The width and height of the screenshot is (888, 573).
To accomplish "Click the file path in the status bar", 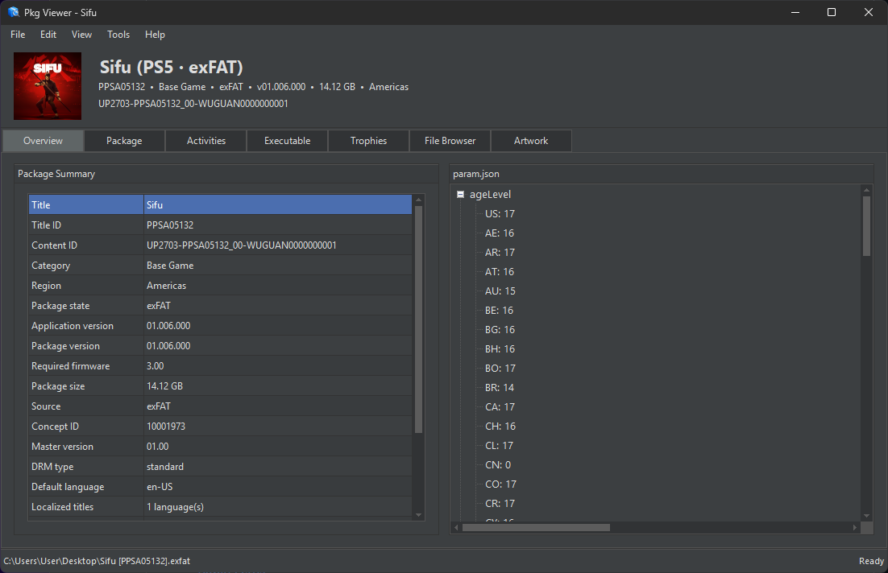I will 97,561.
